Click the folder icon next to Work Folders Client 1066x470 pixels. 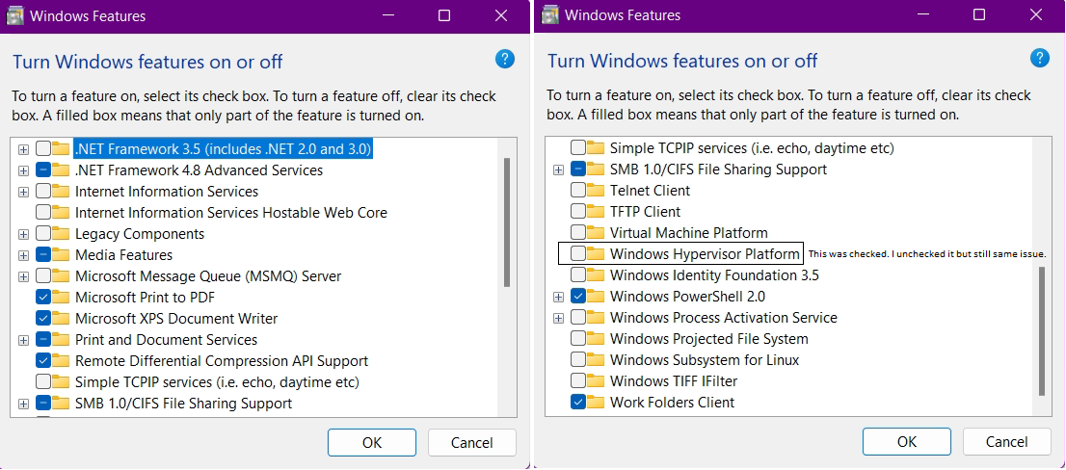tap(597, 402)
